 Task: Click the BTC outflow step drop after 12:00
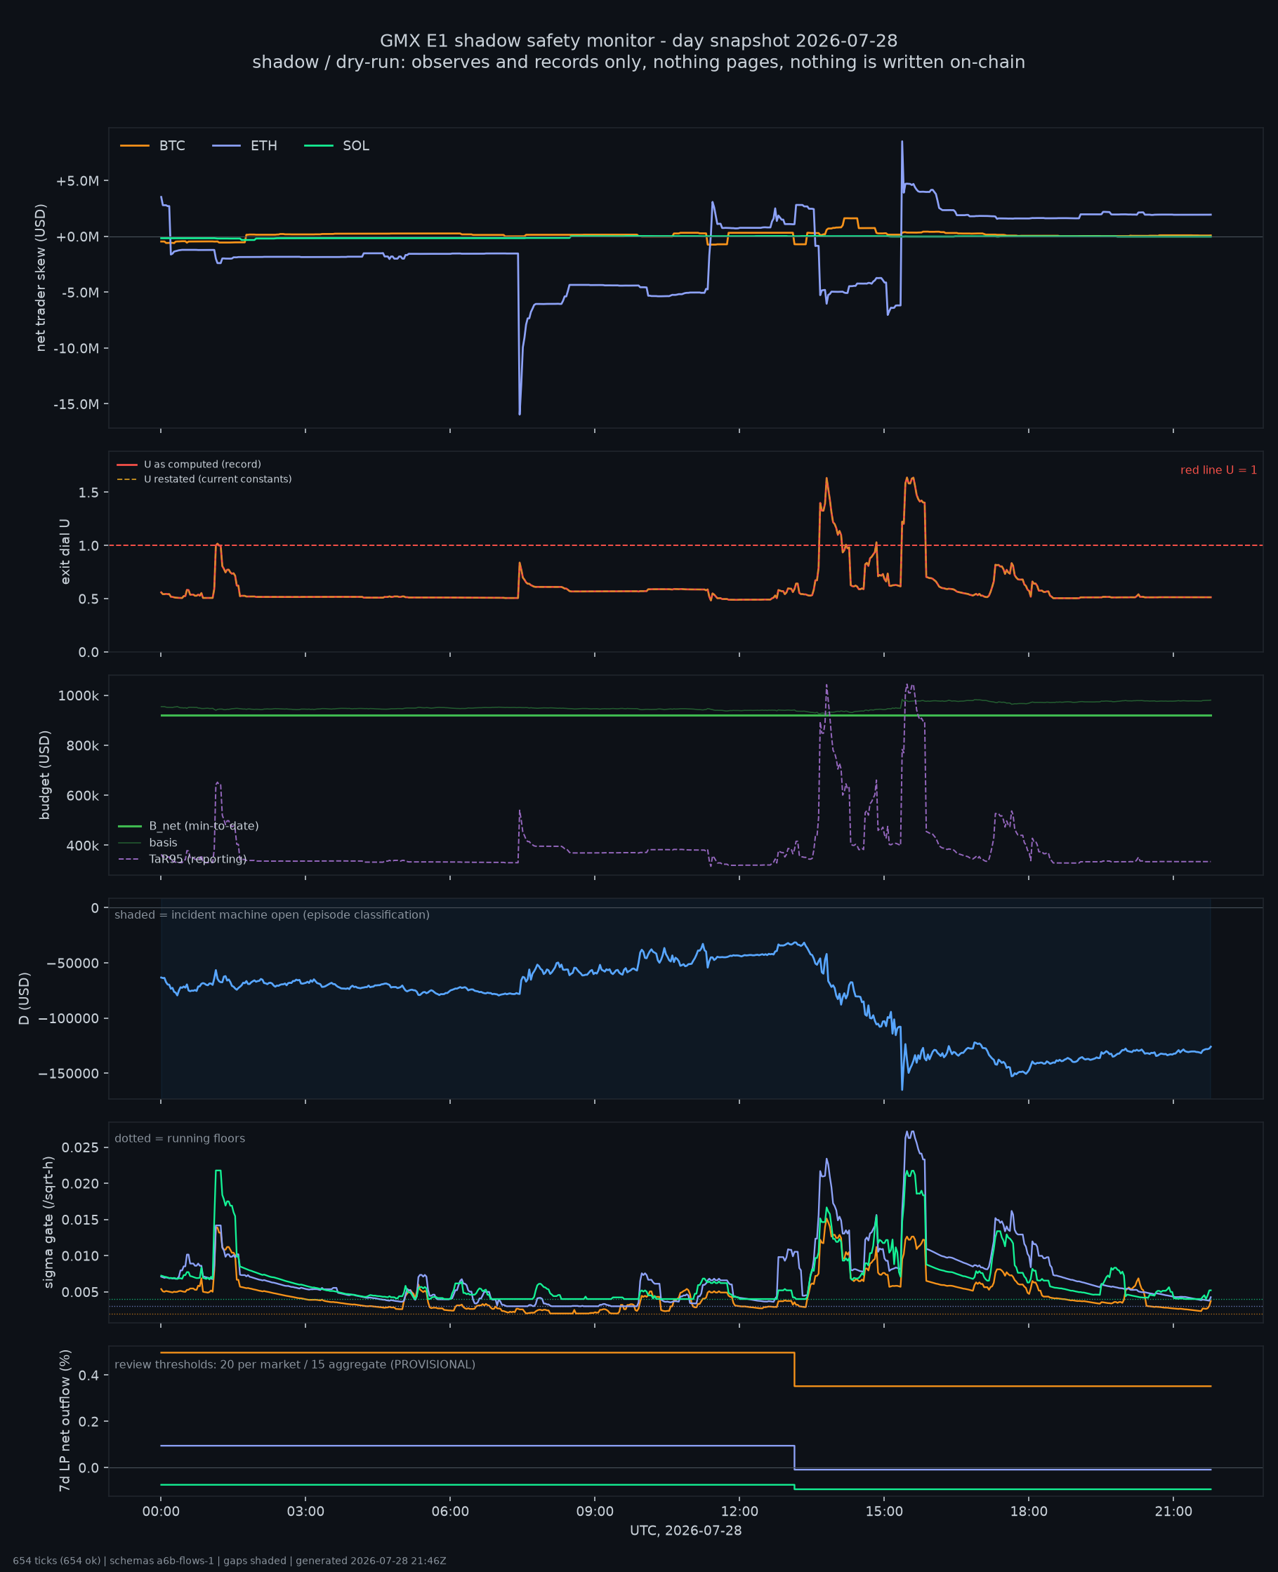coord(794,1369)
